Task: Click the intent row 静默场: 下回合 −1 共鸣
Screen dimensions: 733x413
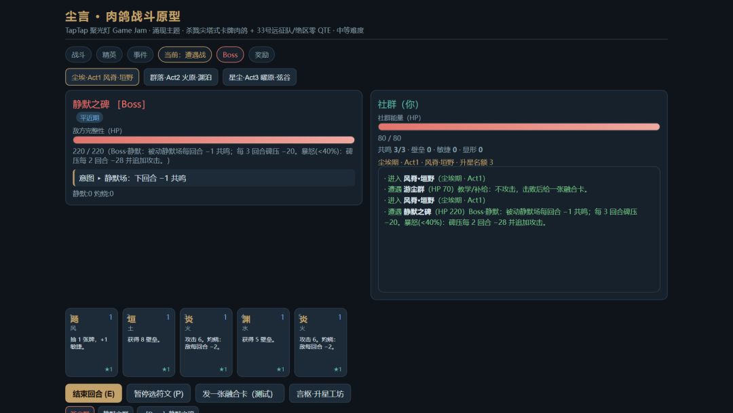Action: 214,178
